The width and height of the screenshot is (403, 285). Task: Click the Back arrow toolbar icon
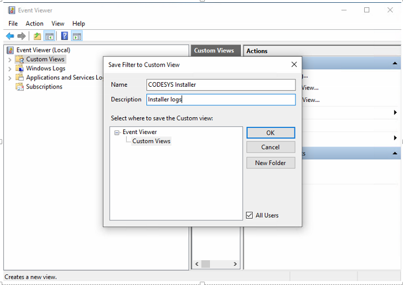click(10, 36)
